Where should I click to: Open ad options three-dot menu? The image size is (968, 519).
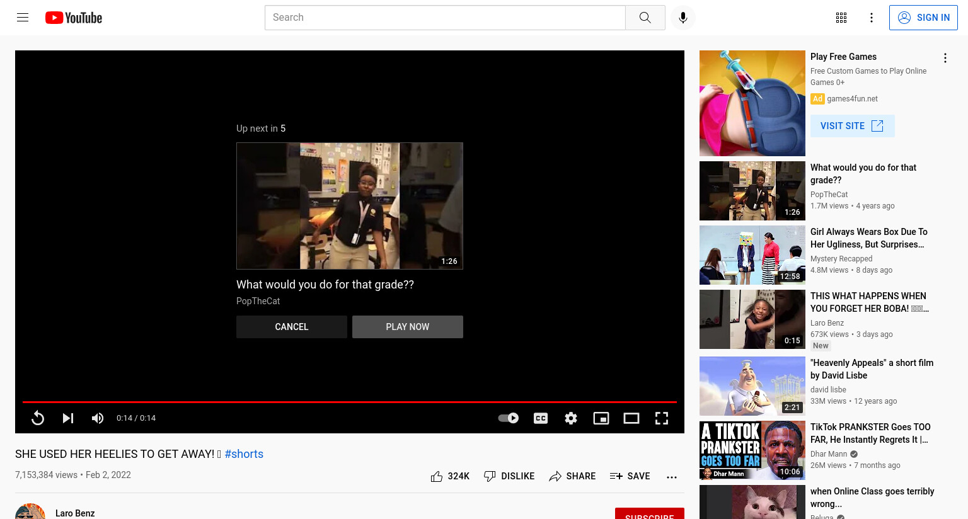pos(945,58)
